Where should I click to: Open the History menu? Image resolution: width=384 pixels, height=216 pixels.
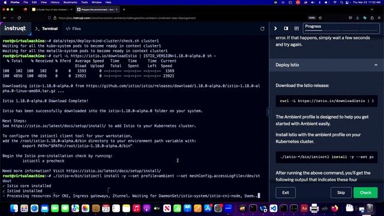[x=55, y=2]
